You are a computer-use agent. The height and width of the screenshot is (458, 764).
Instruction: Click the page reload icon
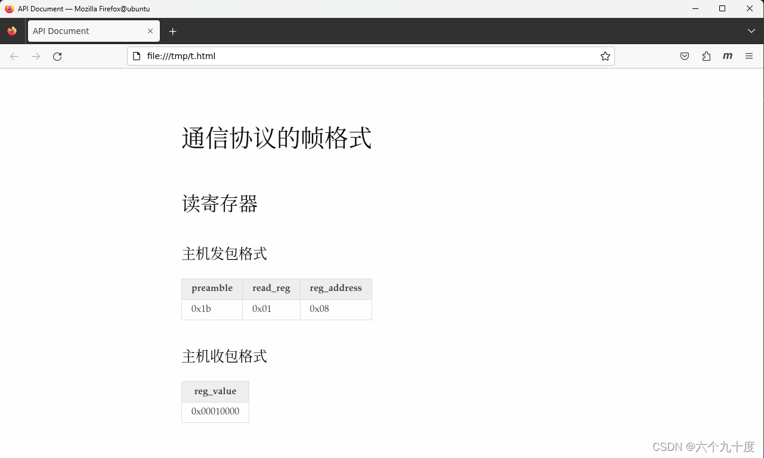(57, 56)
